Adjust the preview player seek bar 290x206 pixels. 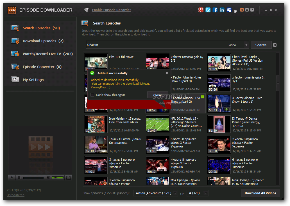point(33,178)
